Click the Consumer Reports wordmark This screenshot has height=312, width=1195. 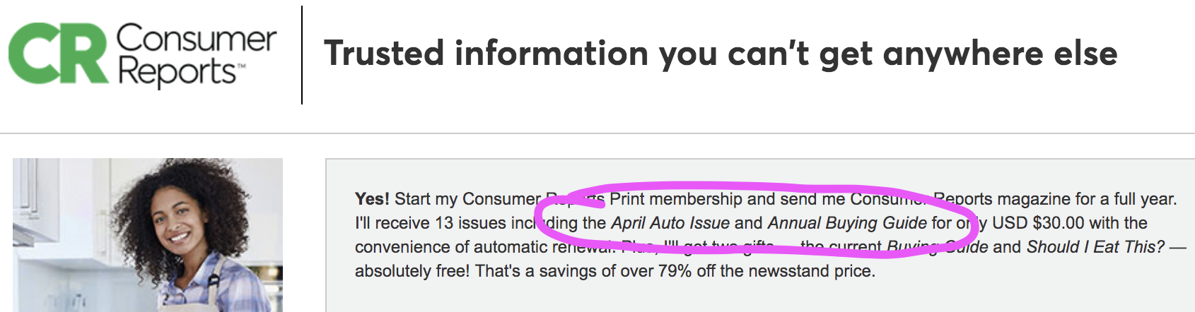(x=196, y=55)
